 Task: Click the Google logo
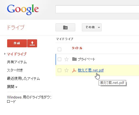point(23,9)
